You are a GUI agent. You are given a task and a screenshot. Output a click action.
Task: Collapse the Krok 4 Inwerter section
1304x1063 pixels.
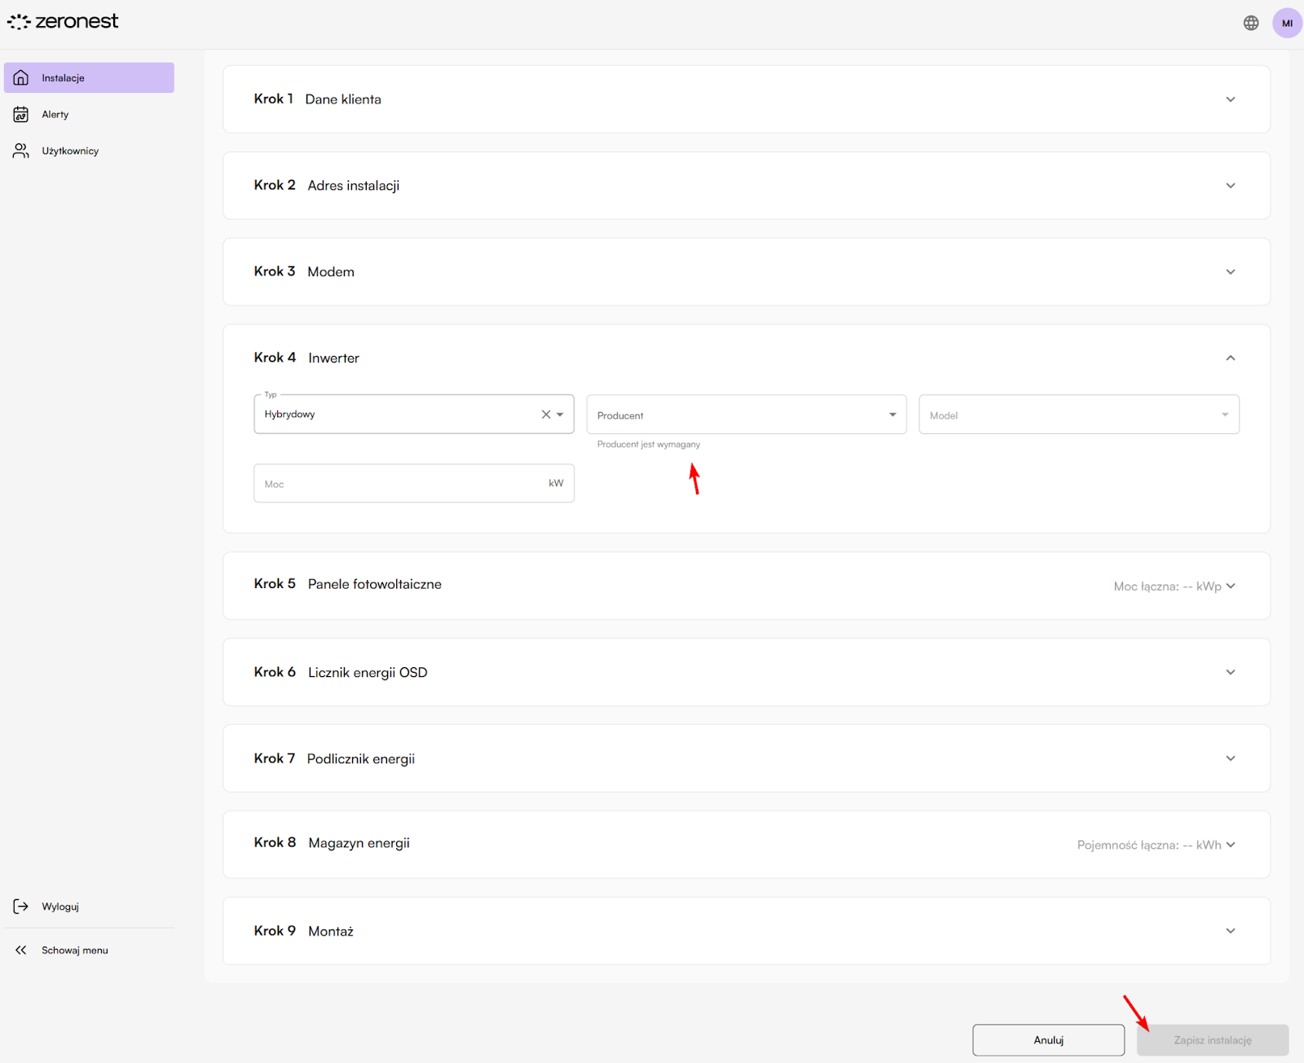(x=1230, y=358)
